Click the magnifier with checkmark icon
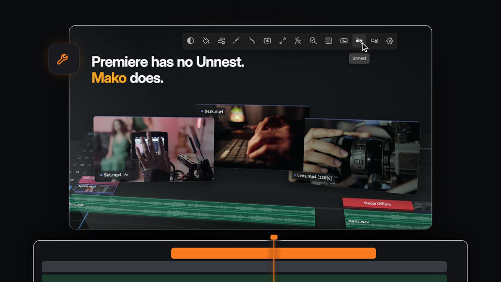Screen dimensions: 501x282 [x=313, y=41]
